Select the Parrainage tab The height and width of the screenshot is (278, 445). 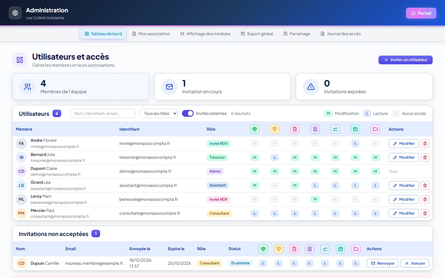[x=297, y=34]
